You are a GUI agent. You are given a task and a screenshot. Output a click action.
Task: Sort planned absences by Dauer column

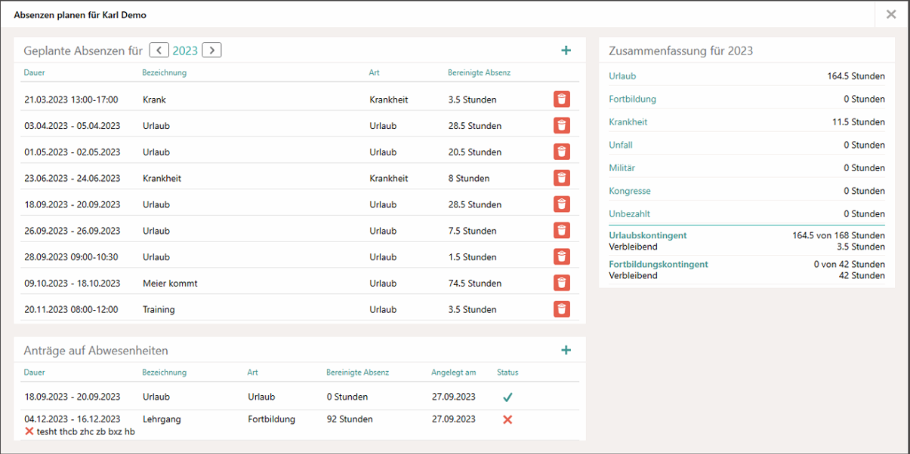(x=35, y=73)
